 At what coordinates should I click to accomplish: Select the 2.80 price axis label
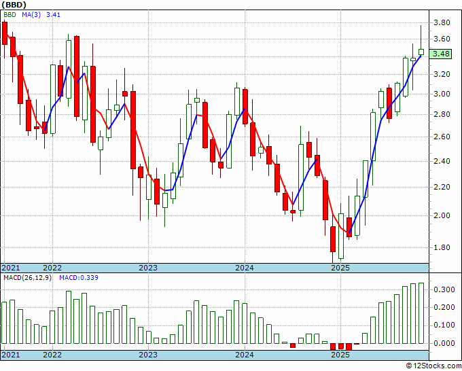442,114
